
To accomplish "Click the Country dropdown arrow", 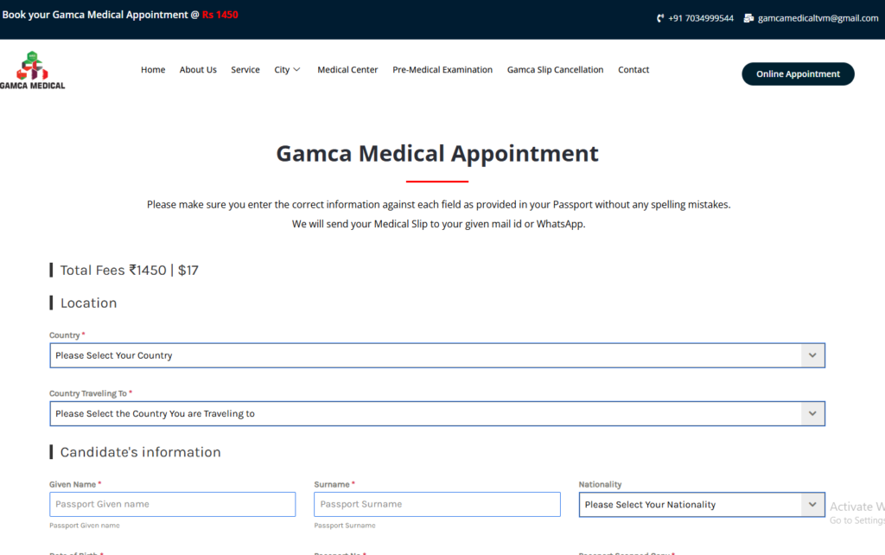I will coord(812,355).
